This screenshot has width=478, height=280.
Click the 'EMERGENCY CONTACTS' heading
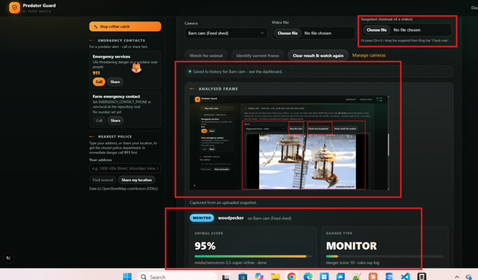(x=122, y=40)
